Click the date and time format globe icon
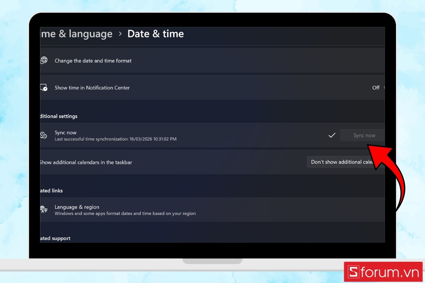This screenshot has height=283, width=425. pyautogui.click(x=44, y=60)
